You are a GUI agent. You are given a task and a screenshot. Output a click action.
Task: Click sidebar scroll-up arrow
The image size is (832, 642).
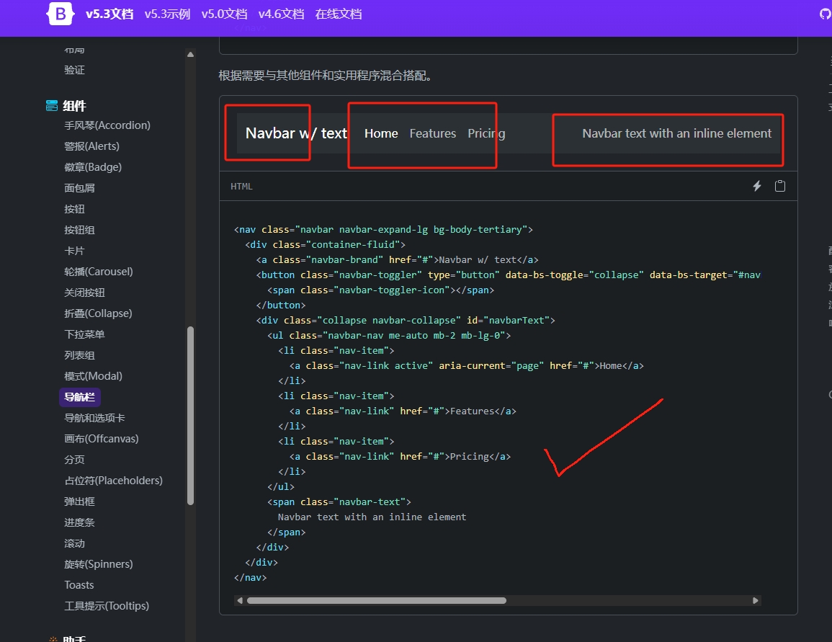coord(190,54)
